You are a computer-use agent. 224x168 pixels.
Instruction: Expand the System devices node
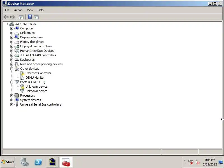pyautogui.click(x=11, y=100)
